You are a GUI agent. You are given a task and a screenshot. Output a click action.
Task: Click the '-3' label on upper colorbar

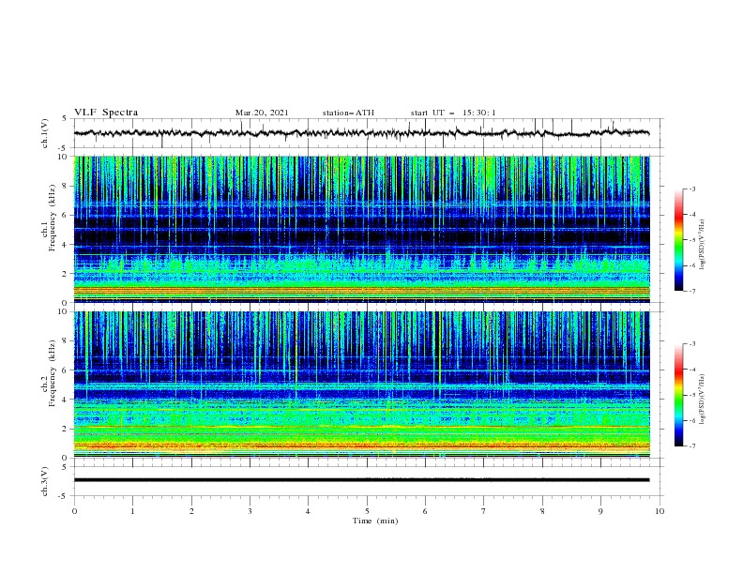pyautogui.click(x=691, y=189)
